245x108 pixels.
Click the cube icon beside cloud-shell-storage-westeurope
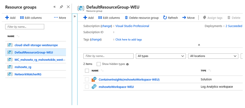point(10,45)
